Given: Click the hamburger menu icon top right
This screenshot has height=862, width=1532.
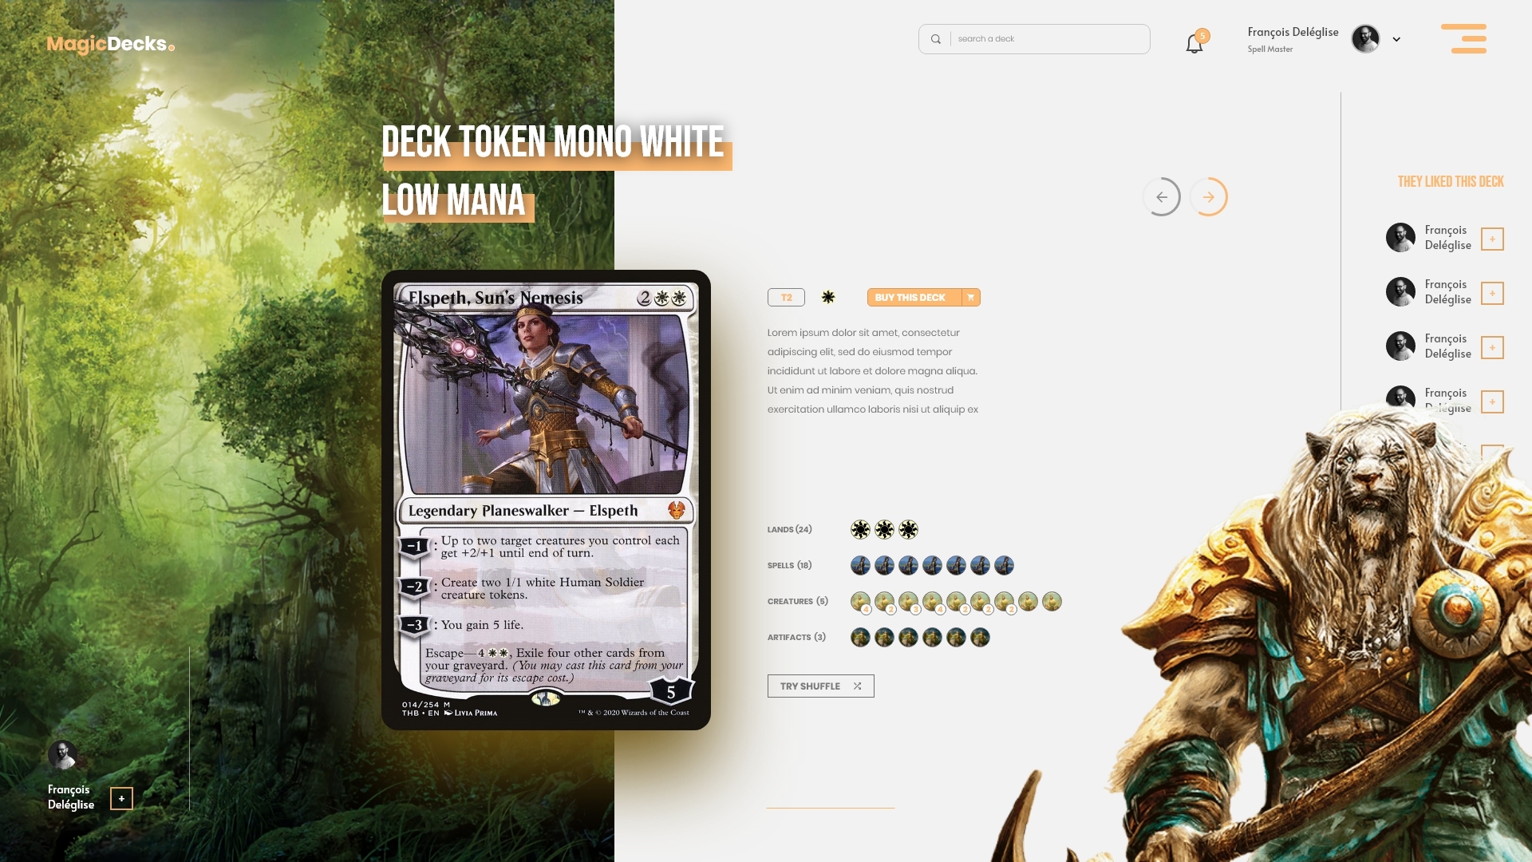Looking at the screenshot, I should (1466, 39).
